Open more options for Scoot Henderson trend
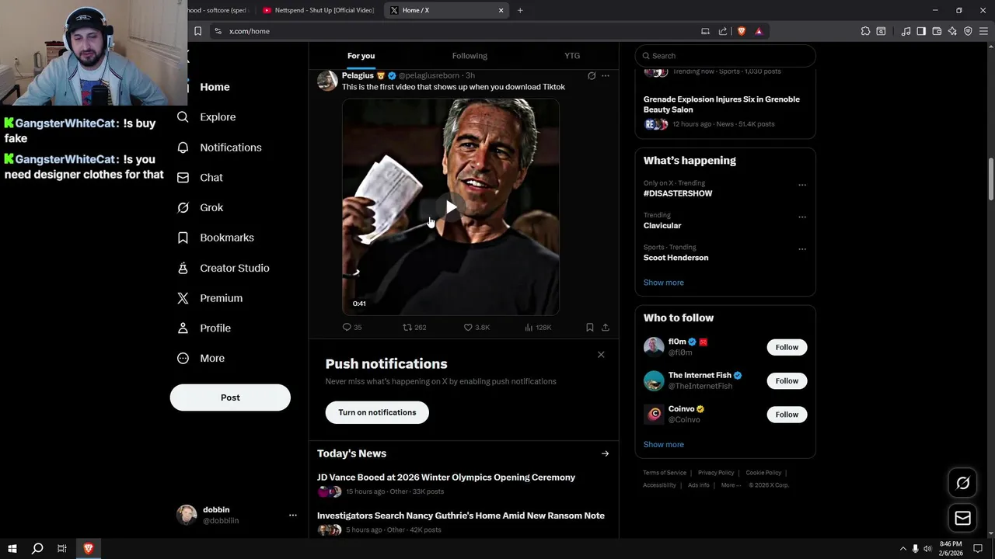Screen dimensions: 995x559 802,249
